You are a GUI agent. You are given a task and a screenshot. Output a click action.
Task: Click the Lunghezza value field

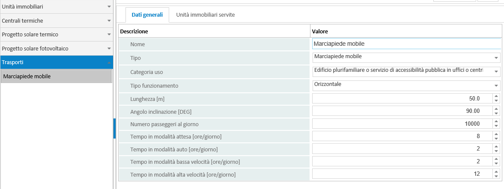(x=403, y=98)
